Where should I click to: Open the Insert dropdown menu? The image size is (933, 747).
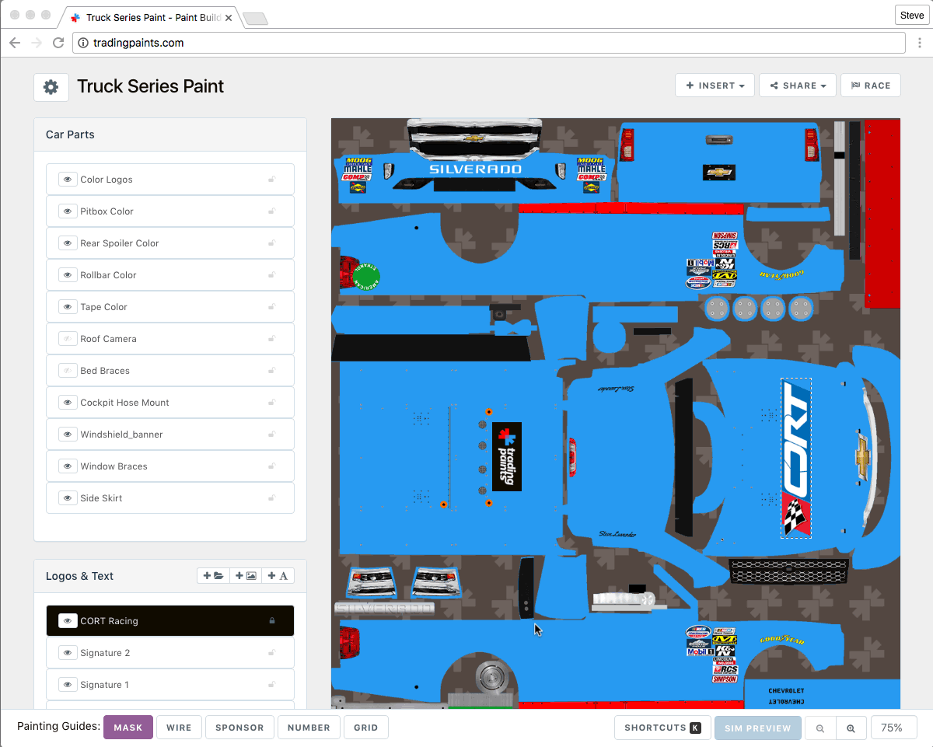715,86
